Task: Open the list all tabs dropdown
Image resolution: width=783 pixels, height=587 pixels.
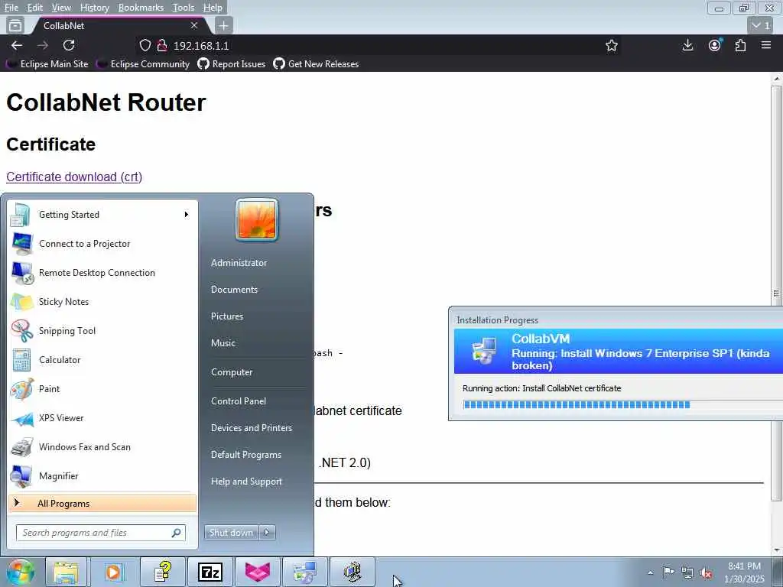Action: click(x=761, y=25)
